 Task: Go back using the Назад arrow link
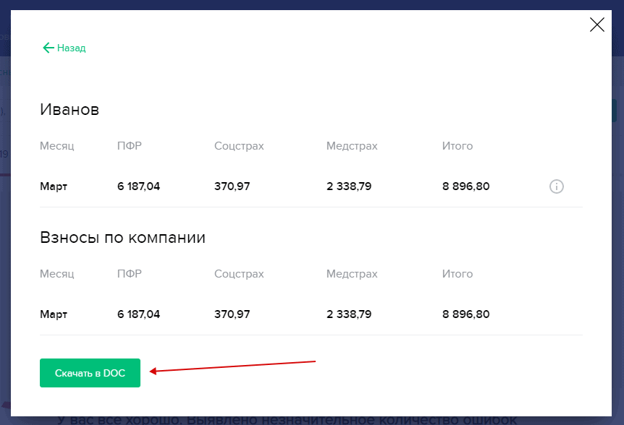[64, 48]
